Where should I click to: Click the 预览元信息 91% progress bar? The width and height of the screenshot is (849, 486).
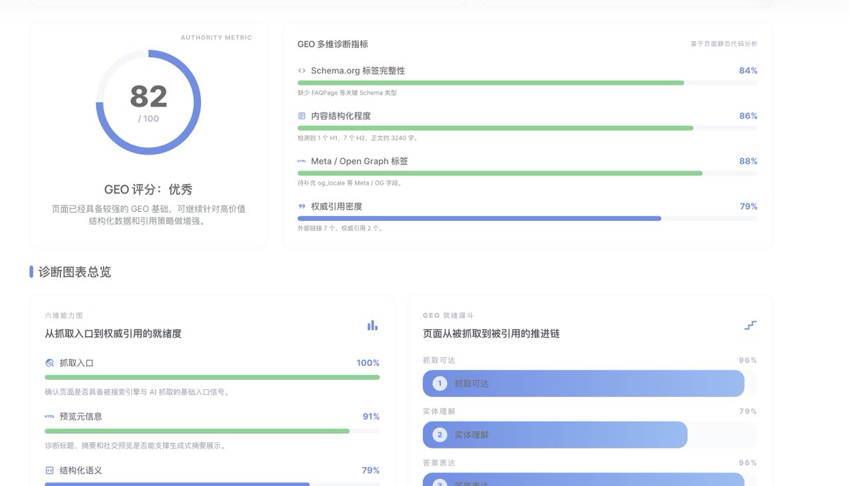click(212, 431)
